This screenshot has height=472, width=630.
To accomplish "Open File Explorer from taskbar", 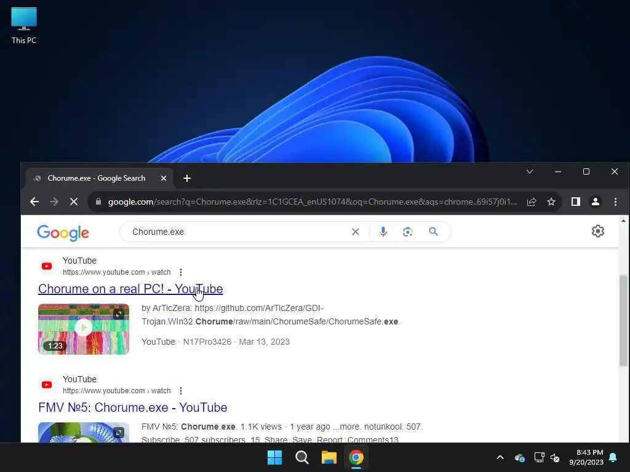I will point(329,457).
